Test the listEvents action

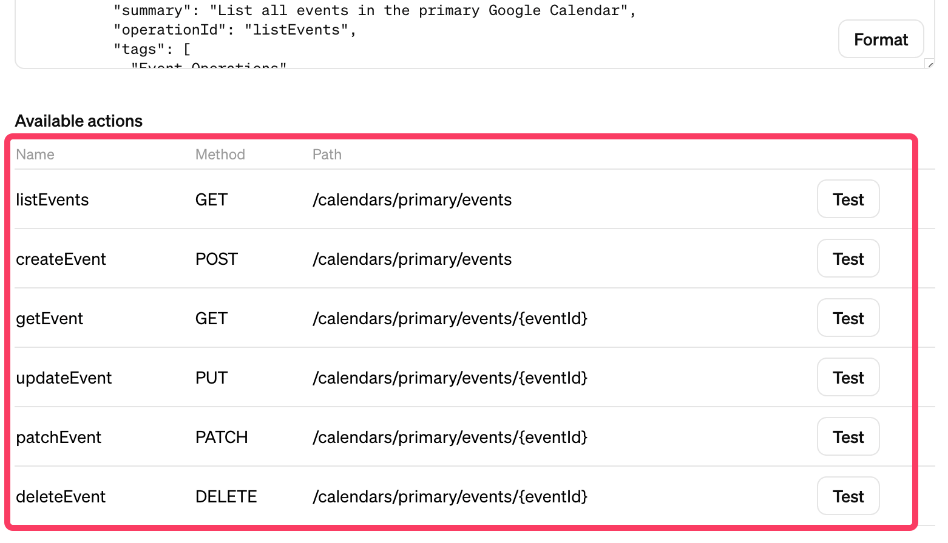(x=848, y=199)
